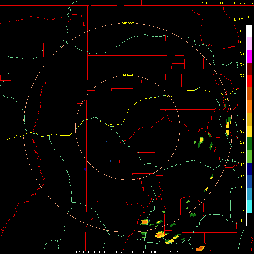
Task: Pick the light blue legend band
Action: click(x=249, y=194)
